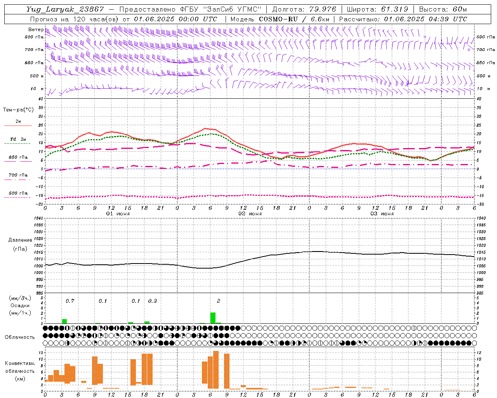Viewport: 497px width, 398px height.
Task: Click the Широта: 61.319 value
Action: 377,9
